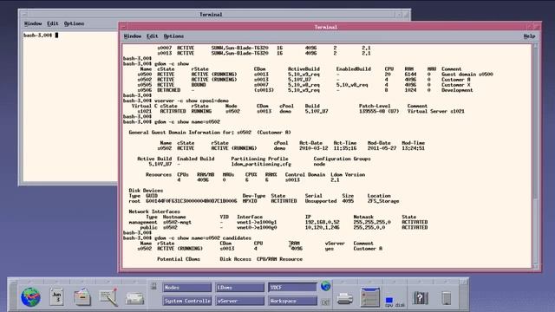Image resolution: width=555 pixels, height=312 pixels.
Task: Click the 'Potential CDoms' column header
Action: pos(179,259)
